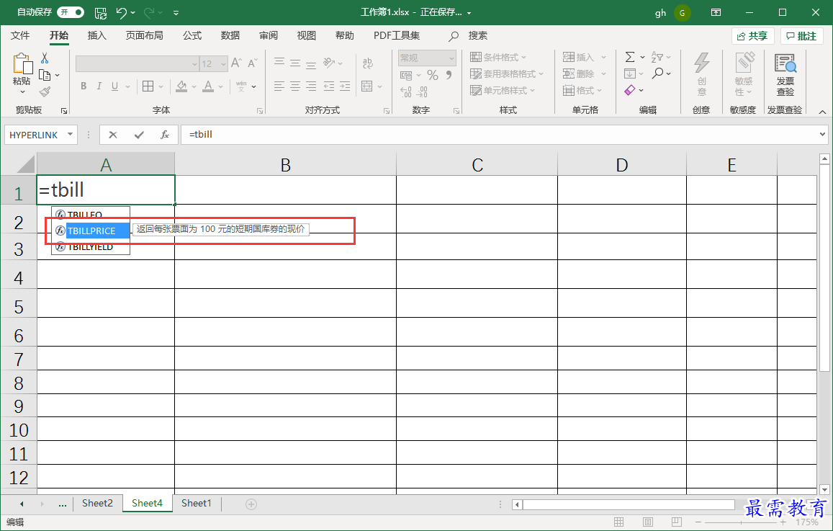The width and height of the screenshot is (833, 531).
Task: Switch to the 视图 ribbon tab
Action: pos(307,35)
